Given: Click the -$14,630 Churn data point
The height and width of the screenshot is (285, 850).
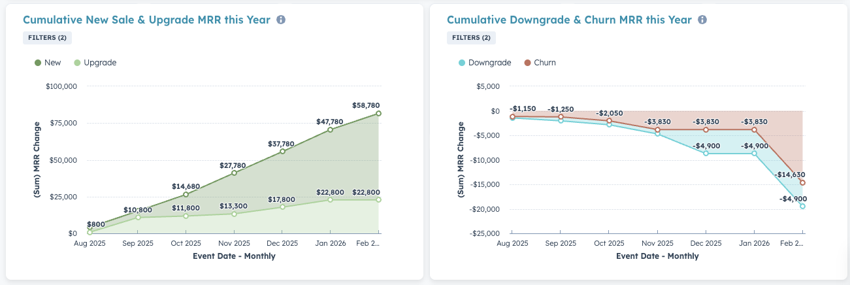Looking at the screenshot, I should (802, 183).
